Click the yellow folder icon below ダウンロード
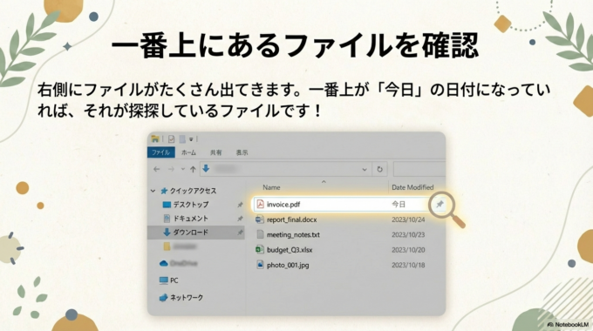Viewport: 593px width, 331px height. [167, 247]
